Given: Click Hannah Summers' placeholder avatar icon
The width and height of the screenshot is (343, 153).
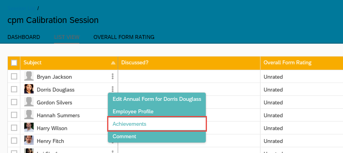Looking at the screenshot, I should (29, 114).
